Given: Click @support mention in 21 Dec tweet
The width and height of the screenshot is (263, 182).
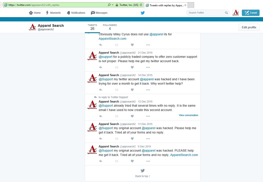Looking at the screenshot, I should [106, 57].
